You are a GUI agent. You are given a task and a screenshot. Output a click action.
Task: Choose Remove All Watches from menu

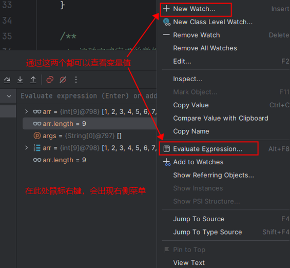205,48
